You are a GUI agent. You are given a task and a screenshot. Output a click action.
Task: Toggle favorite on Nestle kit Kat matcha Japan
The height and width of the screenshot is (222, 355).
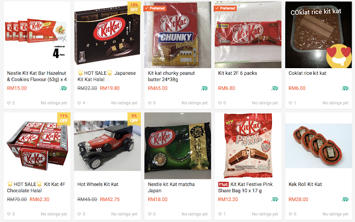tap(150, 214)
